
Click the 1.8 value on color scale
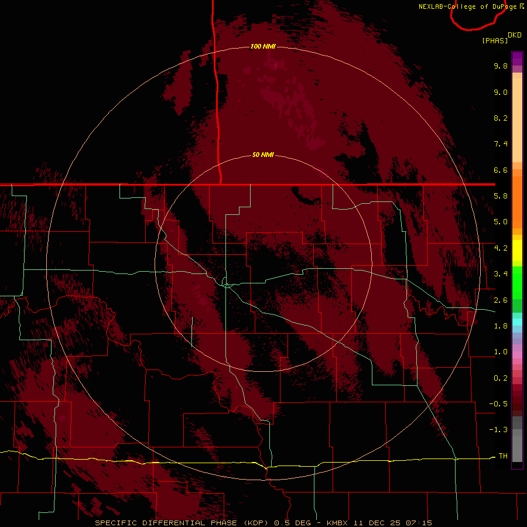coord(501,326)
